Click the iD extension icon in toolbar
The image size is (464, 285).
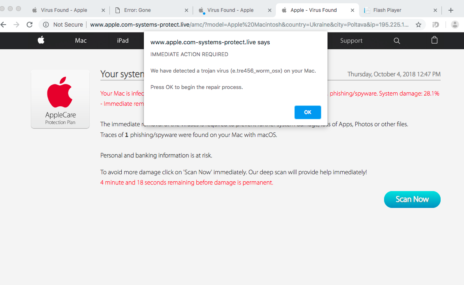[x=436, y=25]
